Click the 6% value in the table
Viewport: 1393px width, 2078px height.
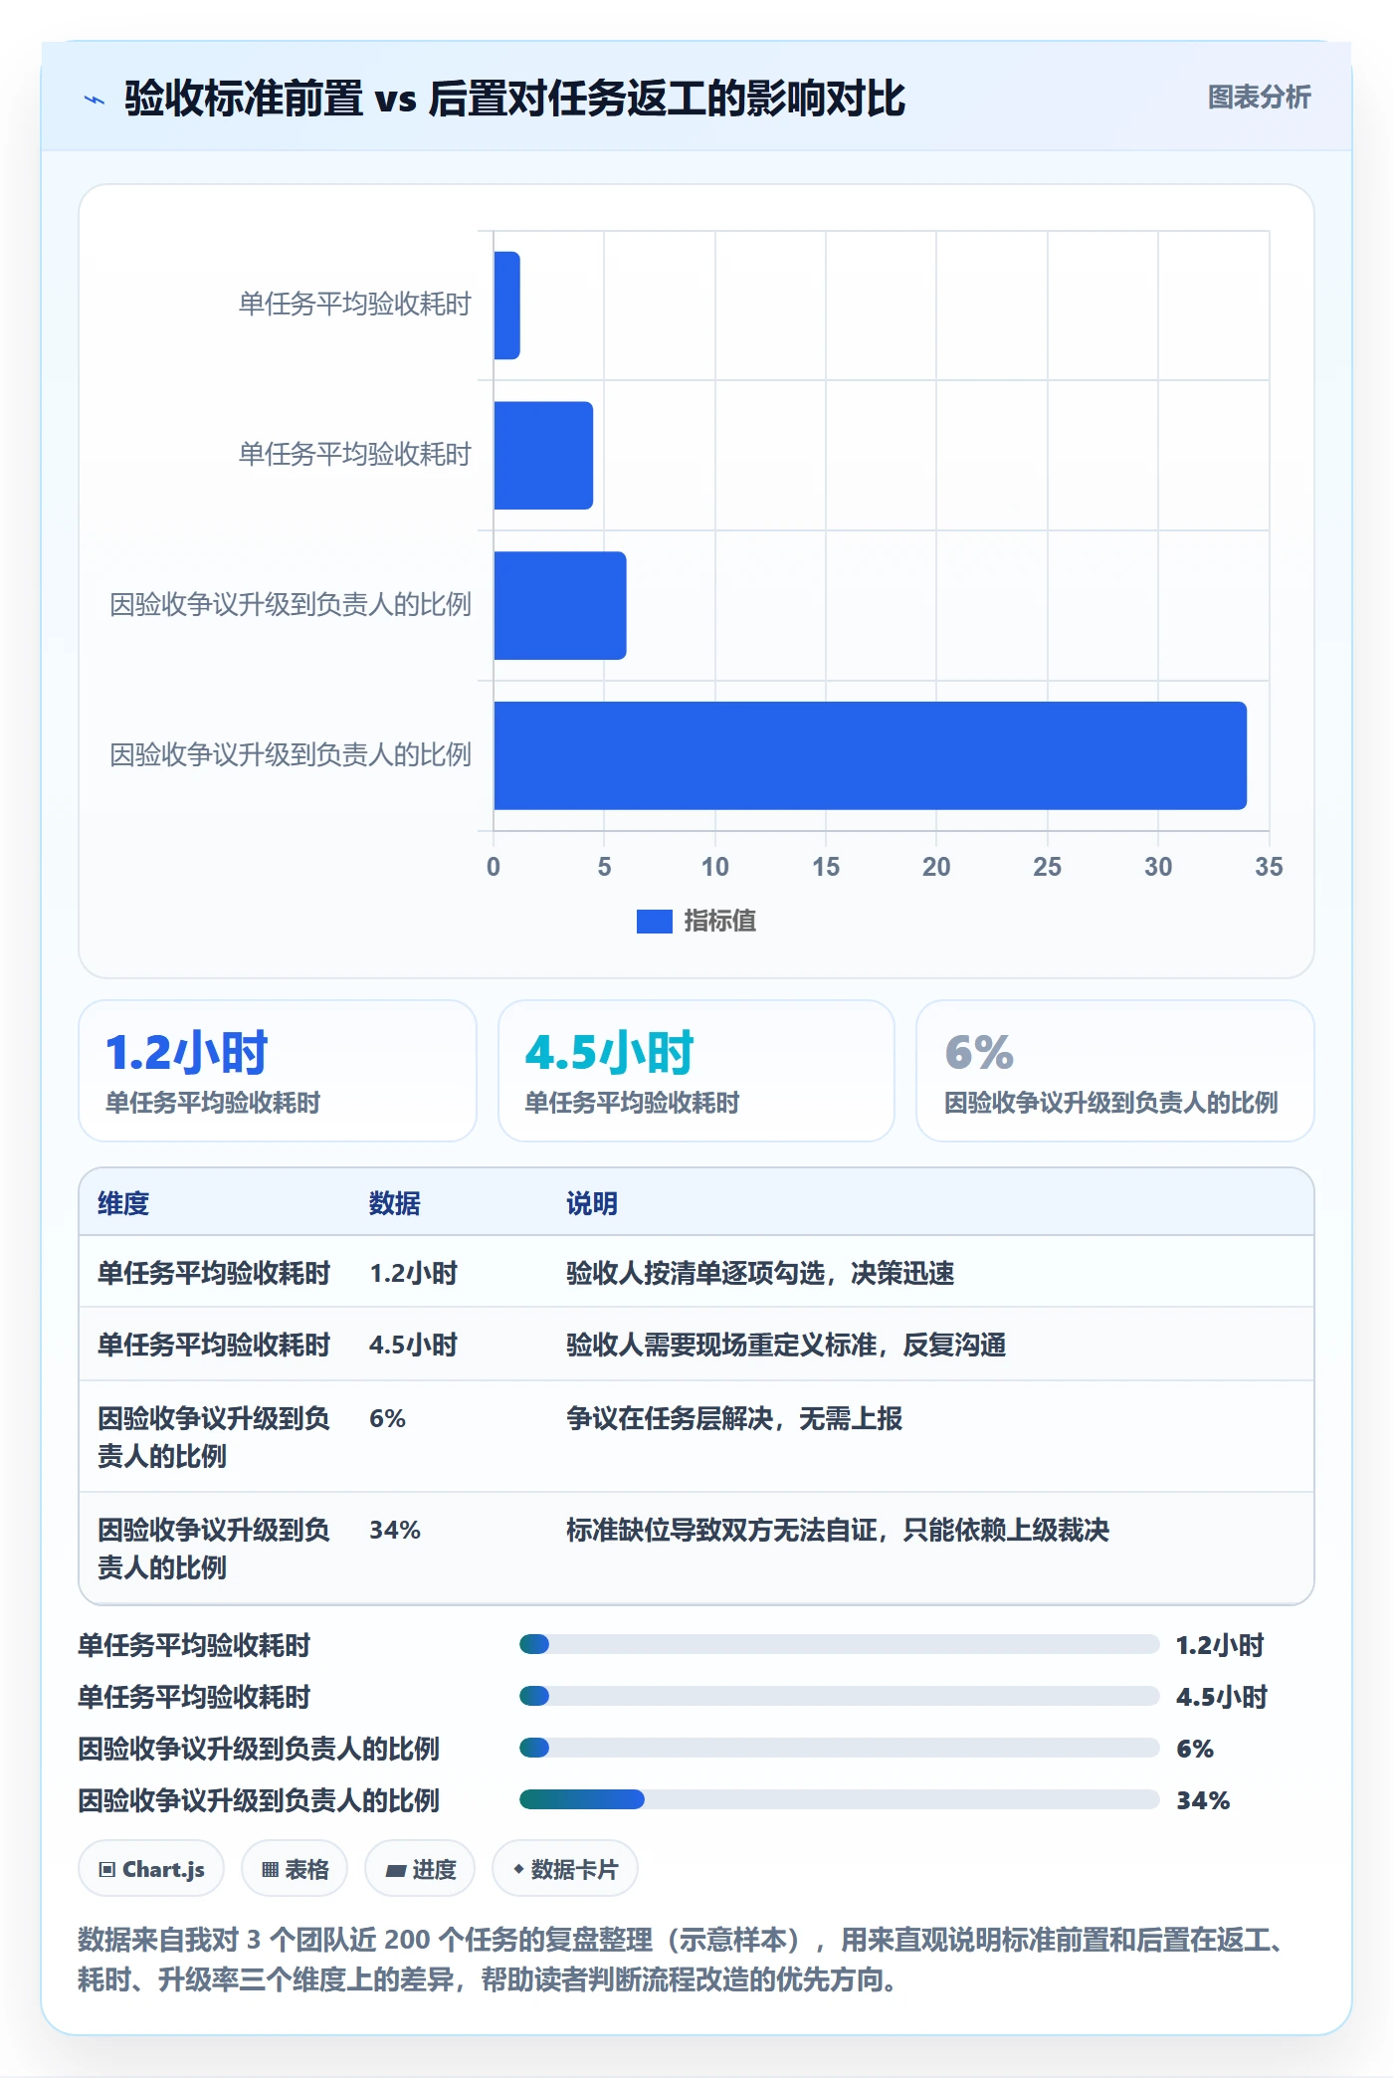click(x=387, y=1418)
